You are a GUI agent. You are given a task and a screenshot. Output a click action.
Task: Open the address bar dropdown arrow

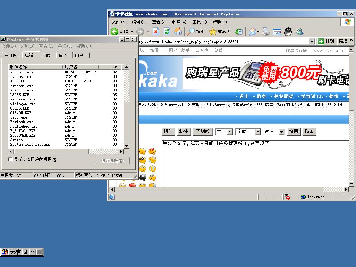point(312,41)
